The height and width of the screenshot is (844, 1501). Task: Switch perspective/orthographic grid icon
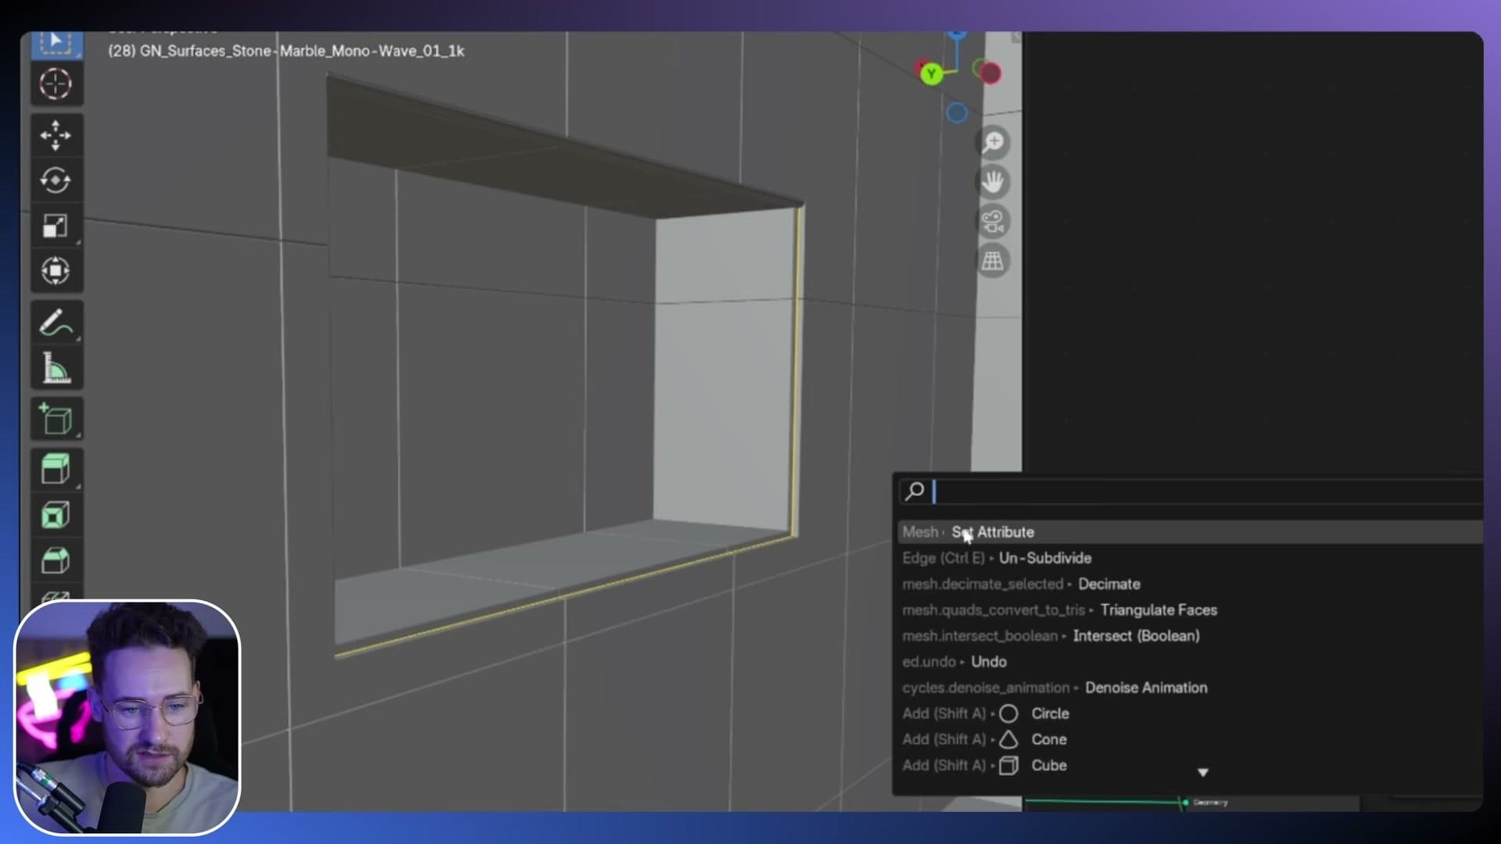pos(993,261)
